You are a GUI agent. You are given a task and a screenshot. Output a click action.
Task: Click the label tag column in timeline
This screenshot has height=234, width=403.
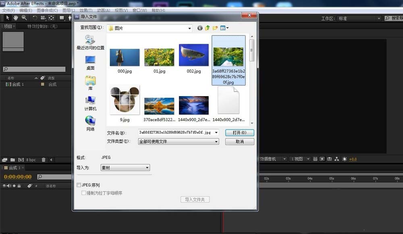pos(29,186)
